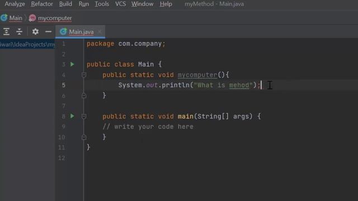Click mycomputer method breadcrumb
This screenshot has height=201, width=358.
[55, 18]
